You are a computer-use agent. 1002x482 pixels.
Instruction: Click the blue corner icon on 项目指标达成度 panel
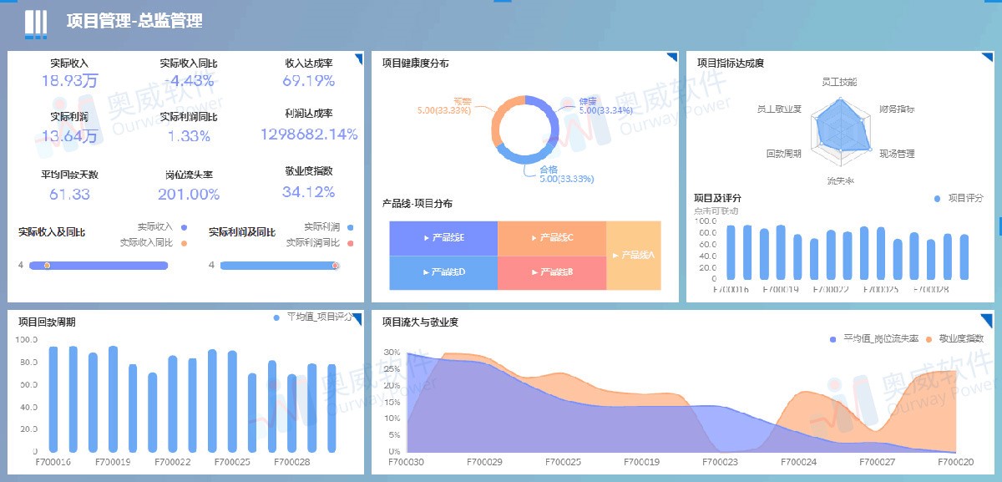[990, 57]
